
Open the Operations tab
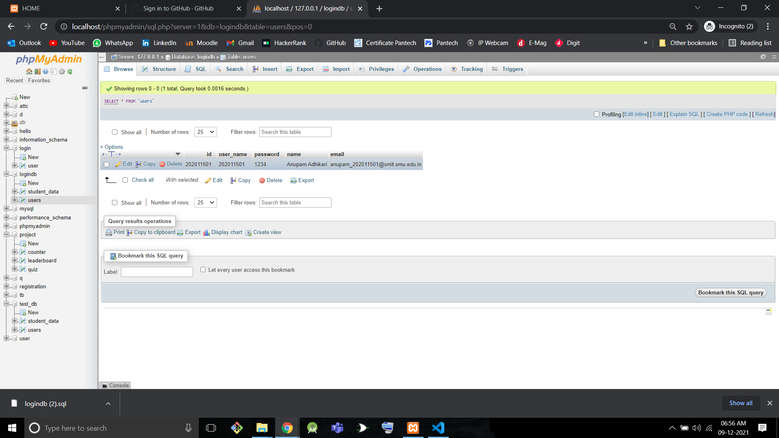pyautogui.click(x=422, y=69)
